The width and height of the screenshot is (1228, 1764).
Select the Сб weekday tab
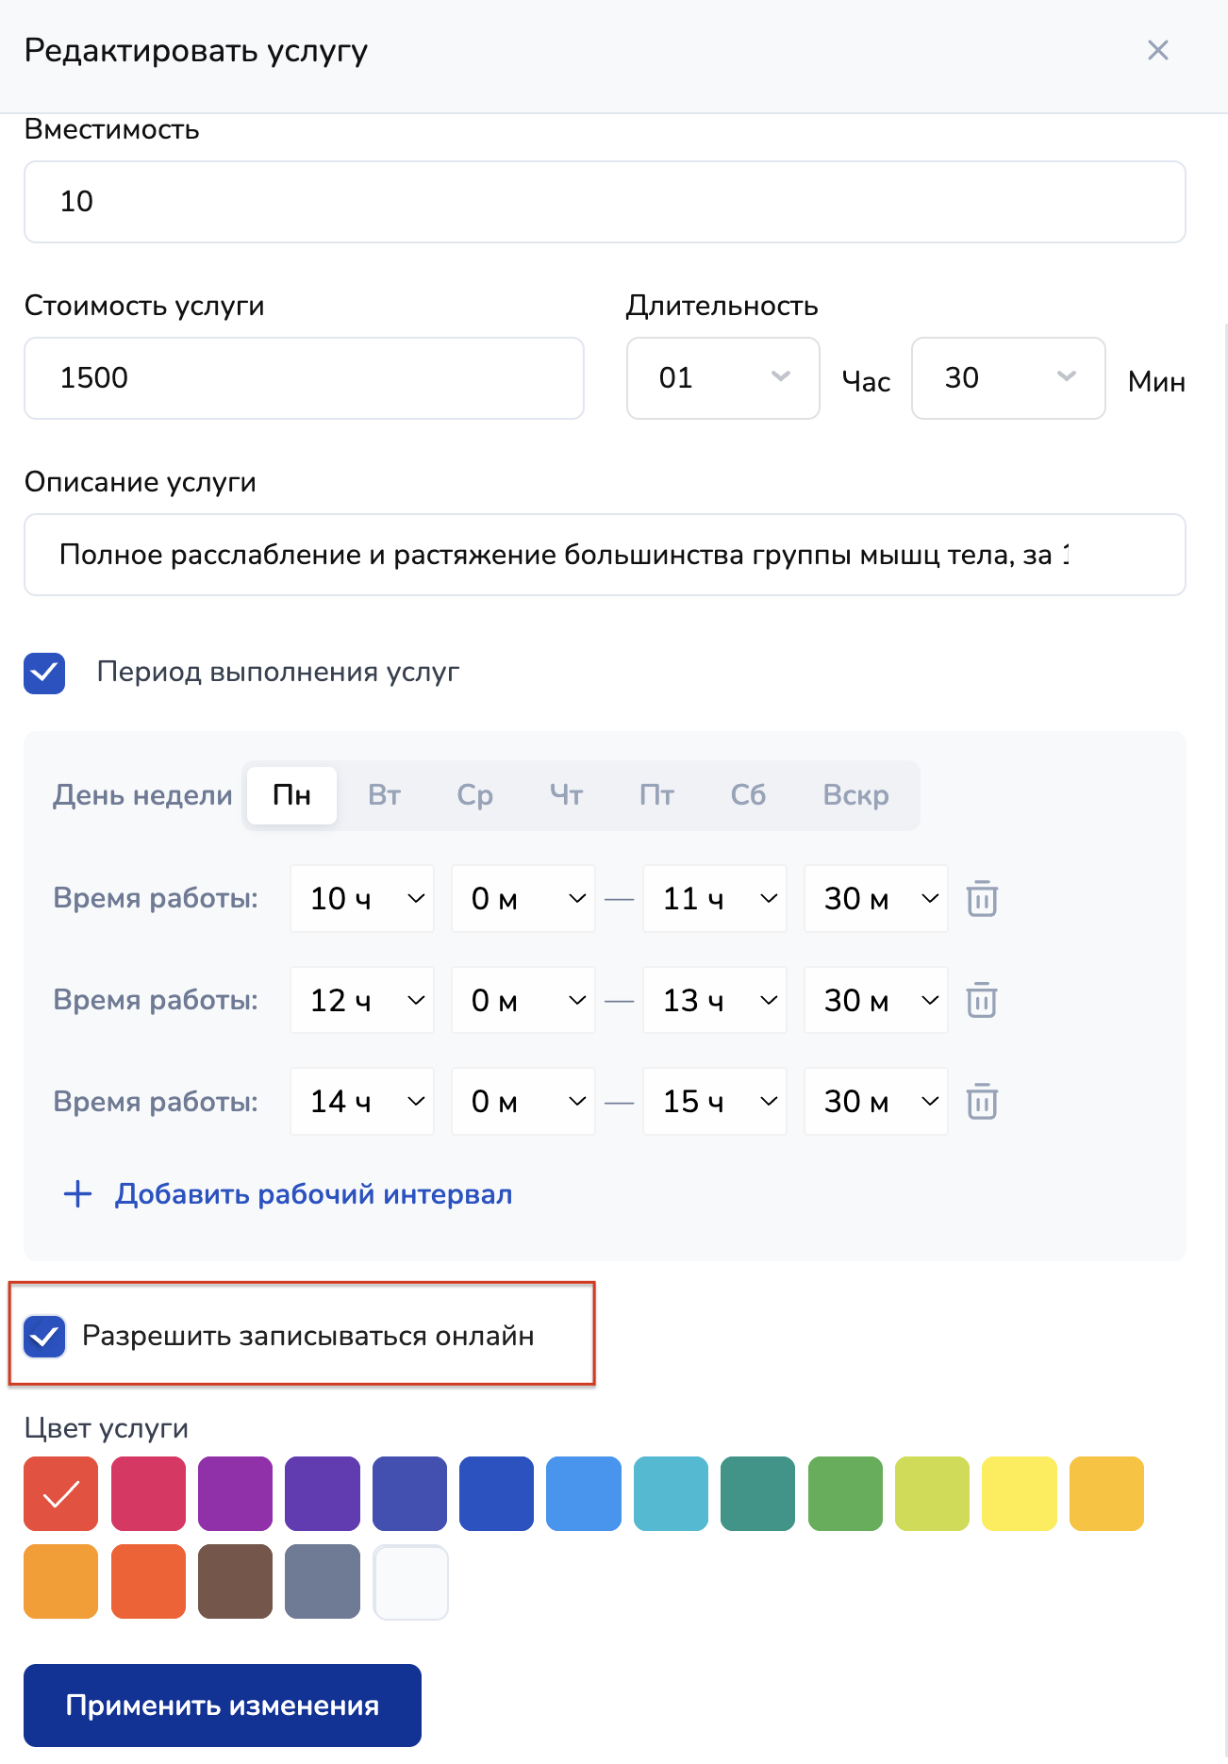click(748, 795)
